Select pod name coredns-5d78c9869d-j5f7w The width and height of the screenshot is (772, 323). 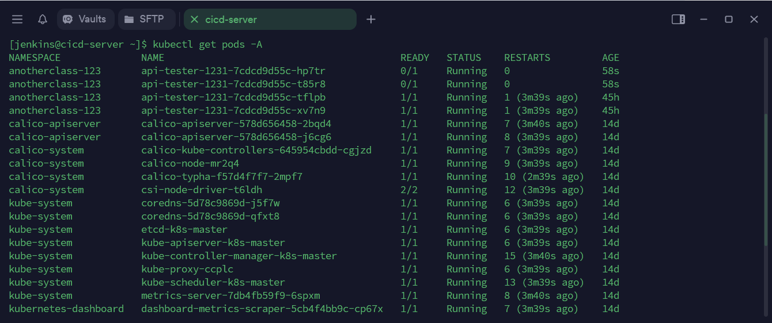(x=210, y=203)
